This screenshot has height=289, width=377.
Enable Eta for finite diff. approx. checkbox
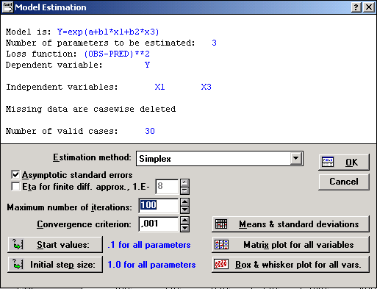15,187
